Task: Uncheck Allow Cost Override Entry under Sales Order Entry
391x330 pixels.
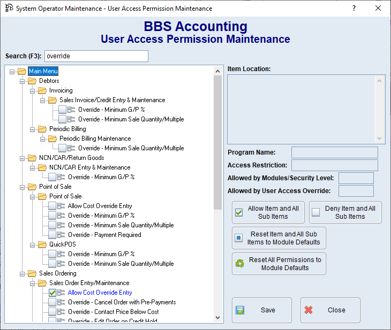Action: tap(52, 293)
